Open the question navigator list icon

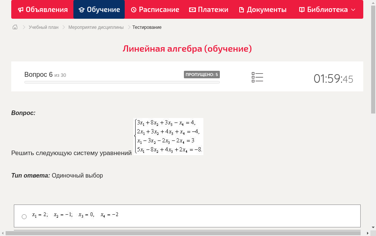257,77
